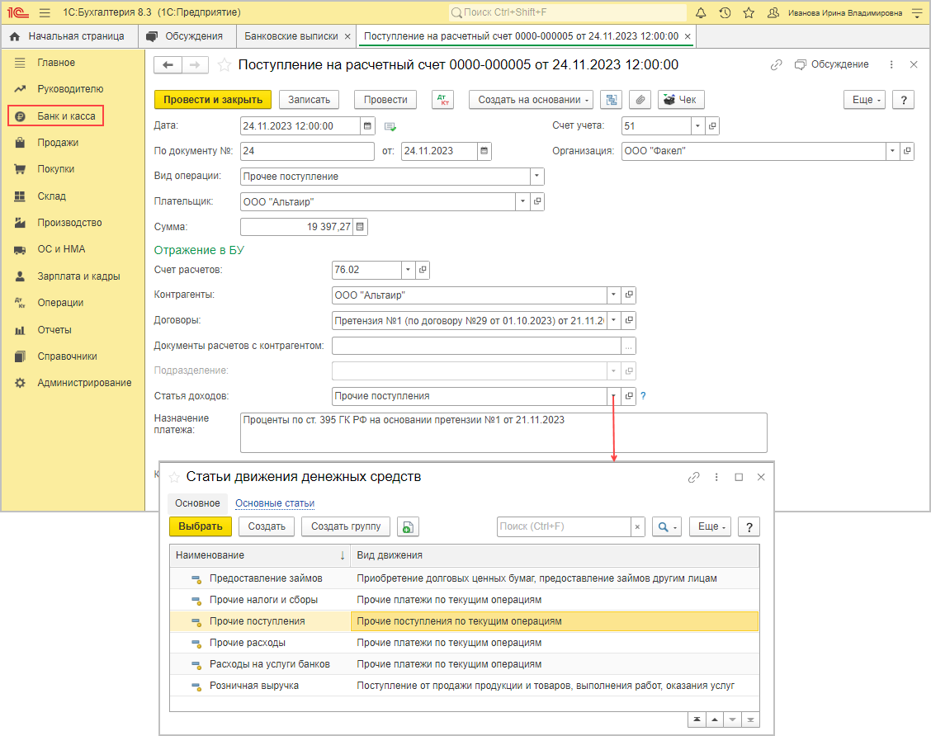Click Чек button
The height and width of the screenshot is (736, 931).
click(x=681, y=100)
